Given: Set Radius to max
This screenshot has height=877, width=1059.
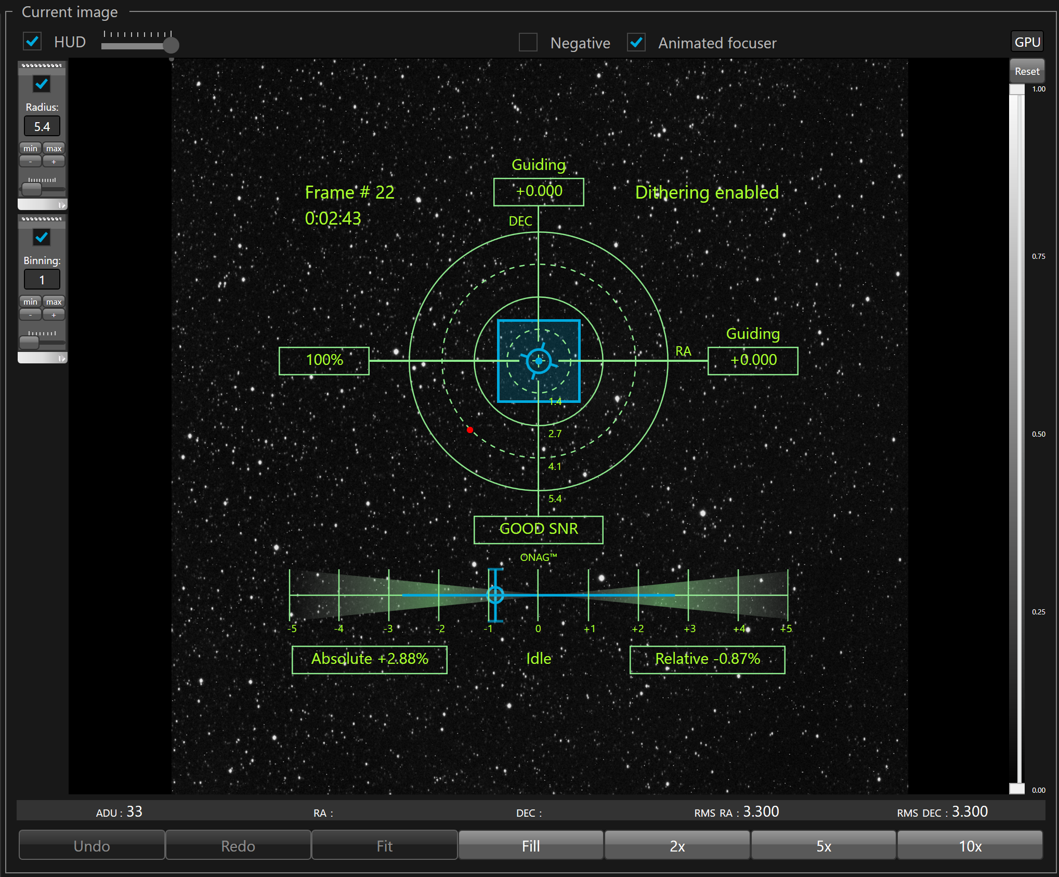Looking at the screenshot, I should (x=54, y=149).
